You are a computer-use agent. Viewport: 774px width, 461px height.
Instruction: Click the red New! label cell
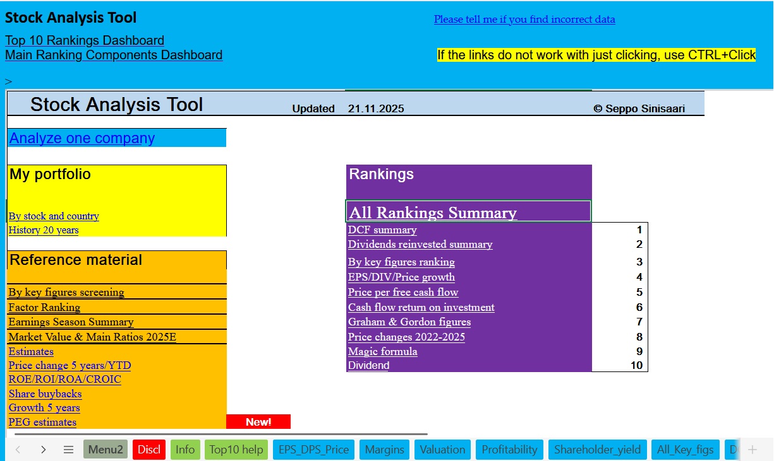258,422
